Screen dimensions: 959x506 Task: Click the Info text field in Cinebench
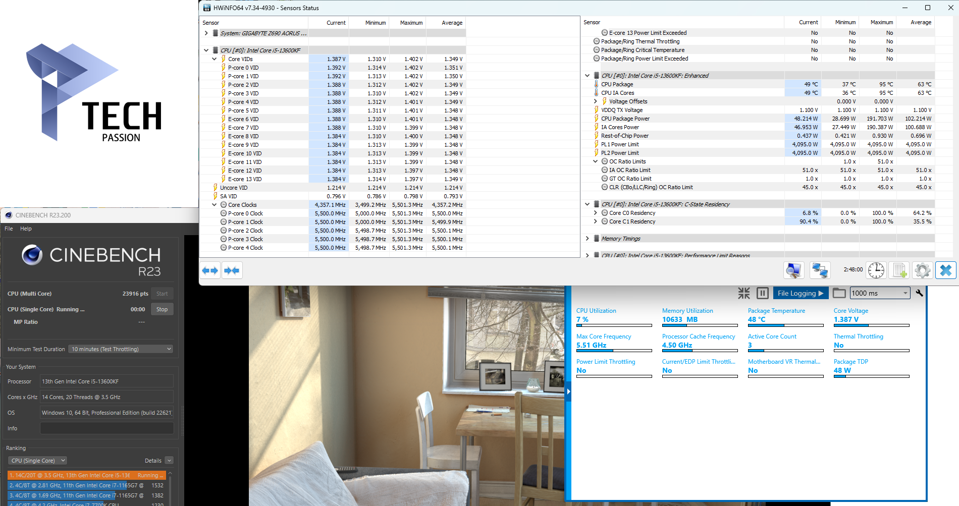click(x=106, y=428)
